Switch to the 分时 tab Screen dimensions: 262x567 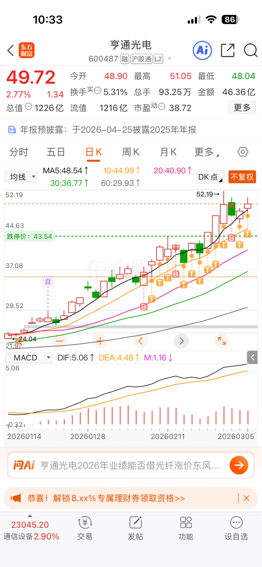coord(19,152)
